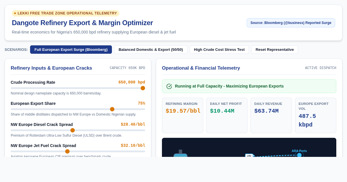Click the Operational & Financial Telemetry heading
Viewport: 347px width, 182px height.
click(201, 68)
